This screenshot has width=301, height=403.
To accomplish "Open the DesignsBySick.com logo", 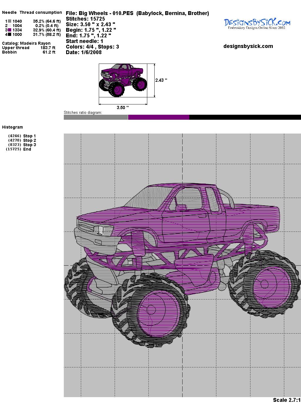I will 257,24.
